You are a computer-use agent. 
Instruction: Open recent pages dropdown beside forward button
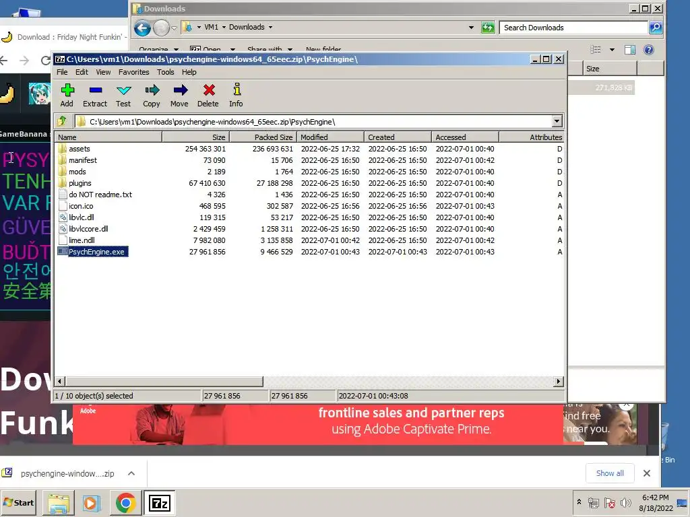click(174, 28)
